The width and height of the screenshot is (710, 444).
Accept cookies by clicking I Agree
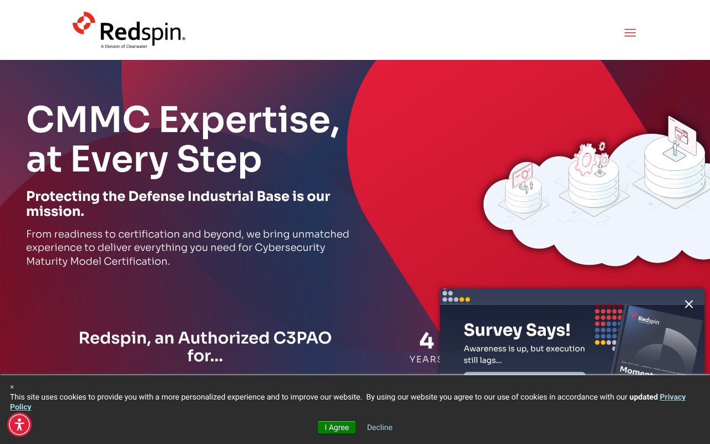(336, 427)
